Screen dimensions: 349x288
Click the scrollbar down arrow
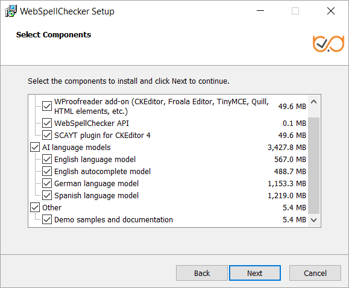click(x=314, y=220)
